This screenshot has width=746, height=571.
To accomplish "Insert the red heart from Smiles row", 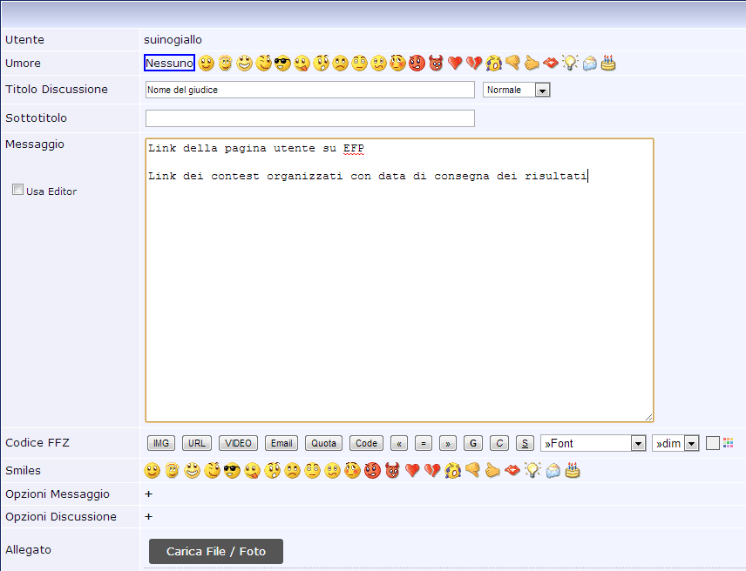I will click(x=412, y=470).
